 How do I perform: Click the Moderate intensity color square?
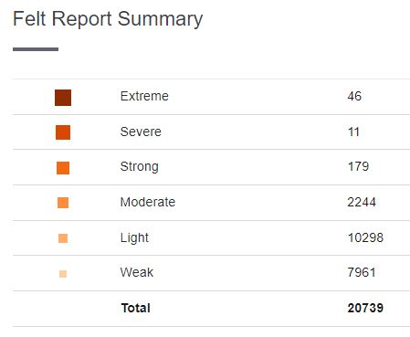coord(63,203)
